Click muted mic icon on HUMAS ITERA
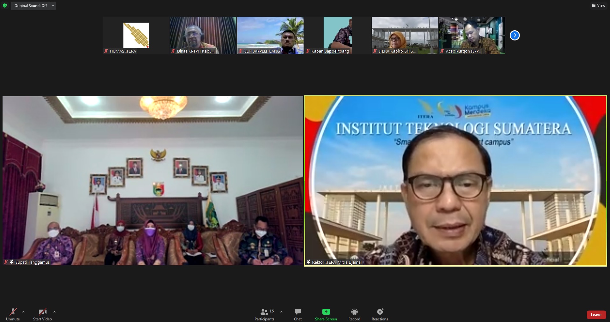This screenshot has width=610, height=322. 106,51
